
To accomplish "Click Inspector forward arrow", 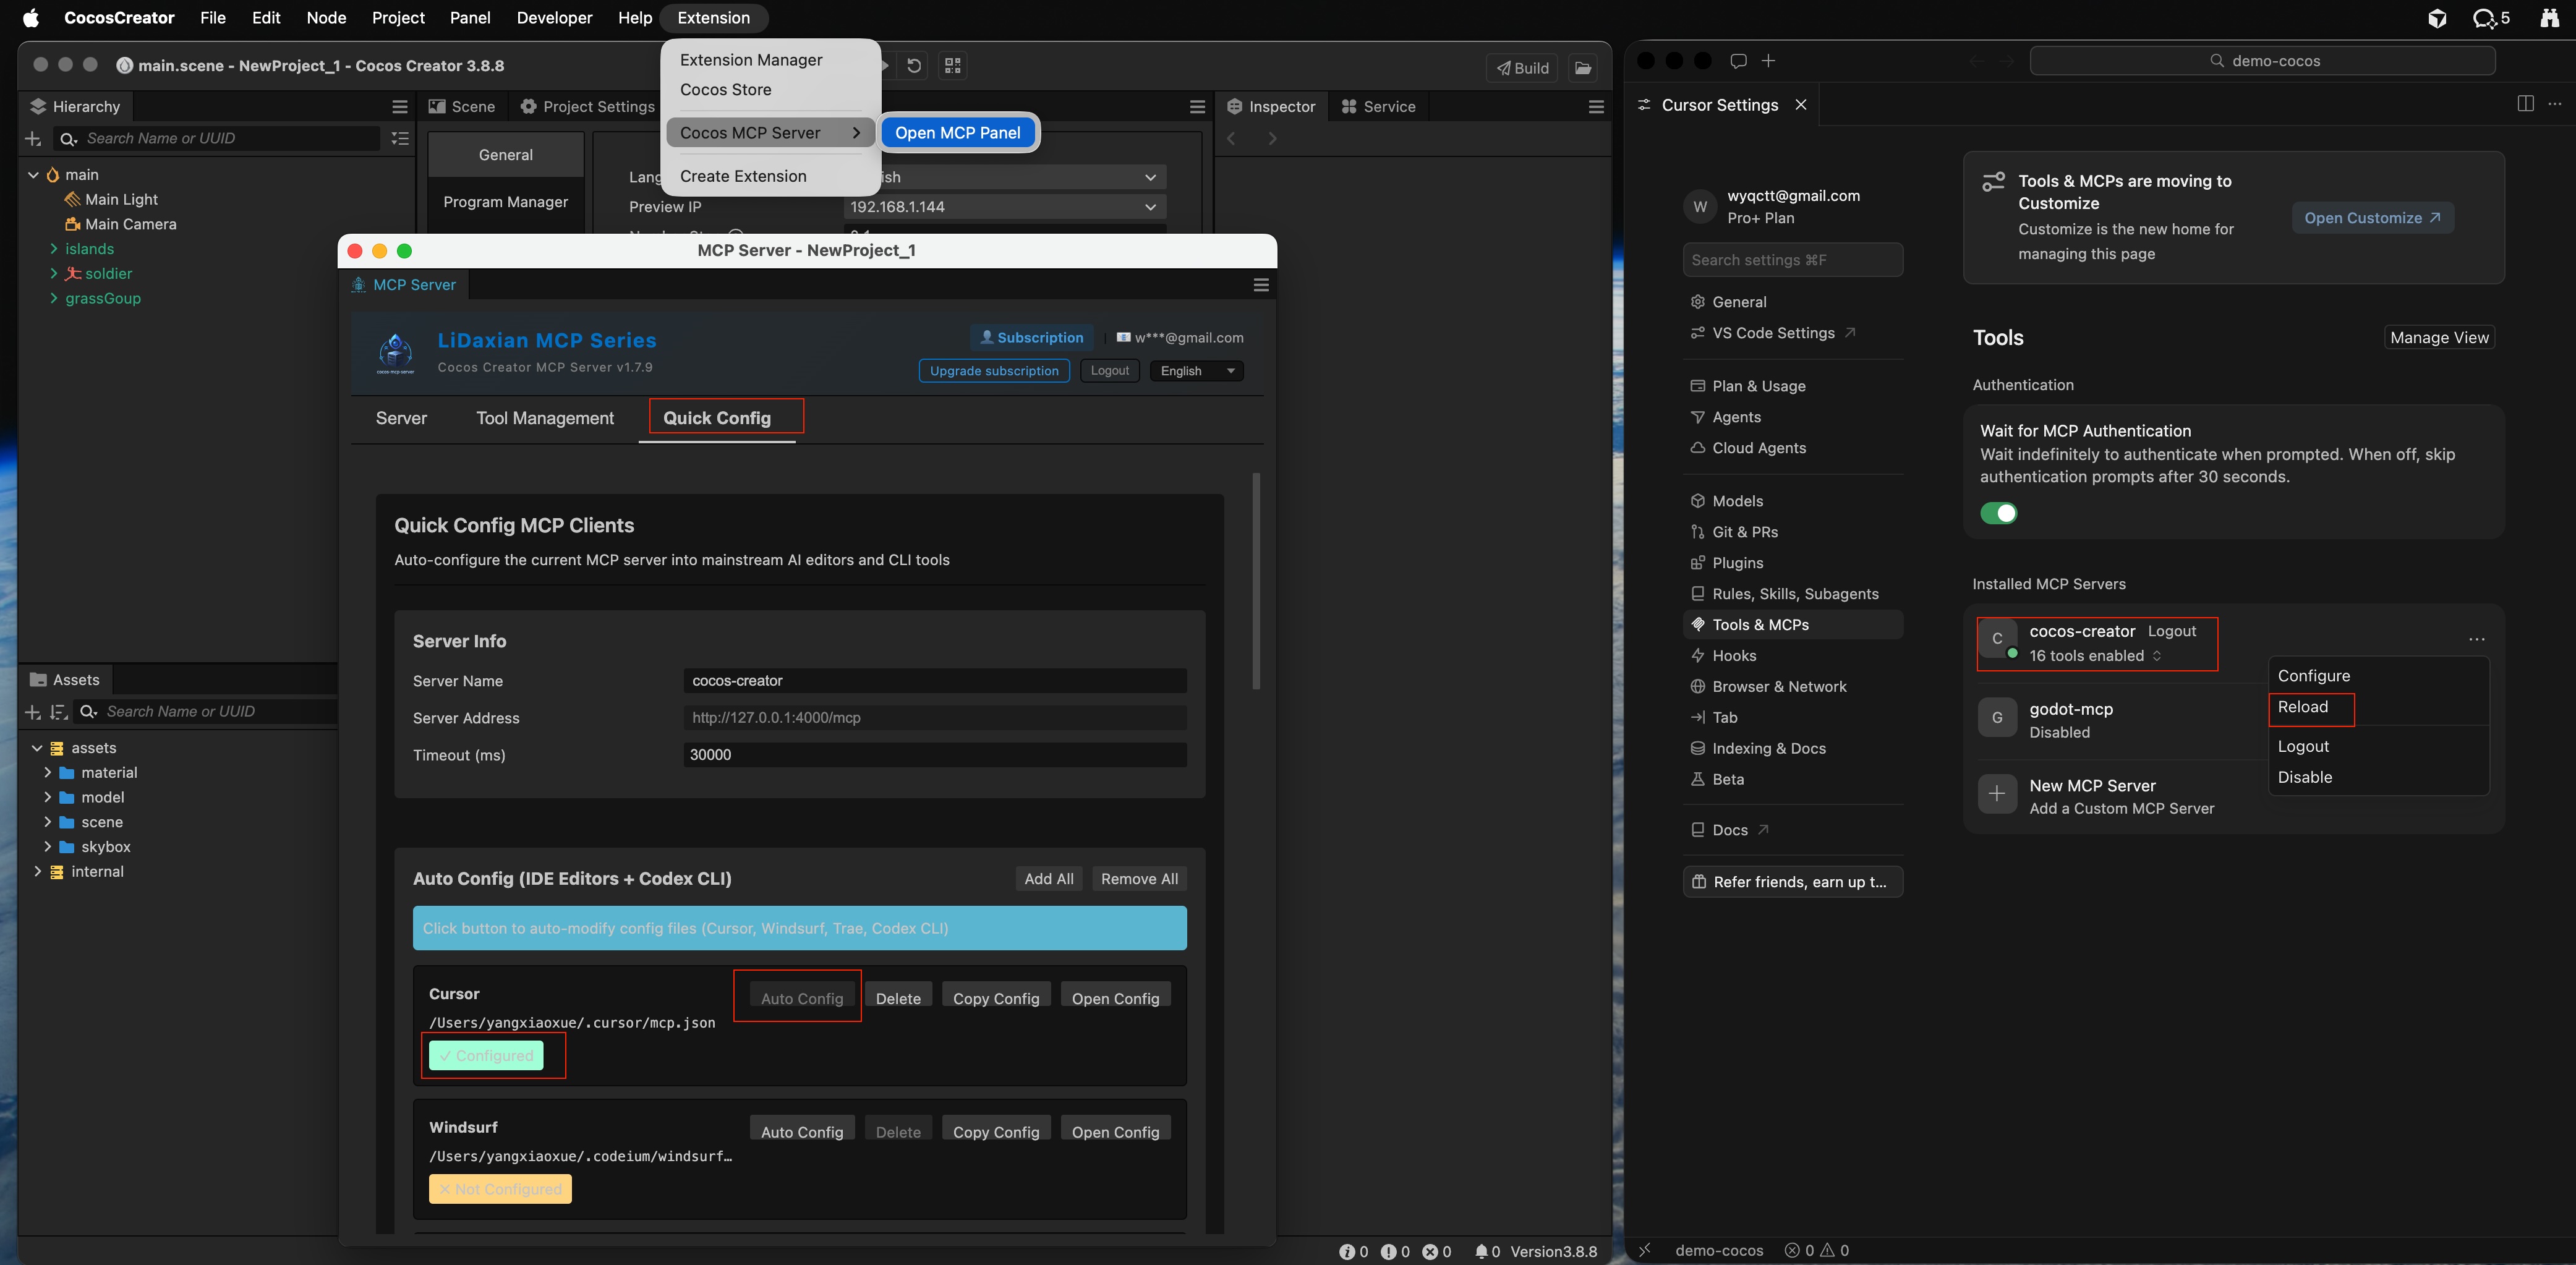I will (x=1272, y=139).
